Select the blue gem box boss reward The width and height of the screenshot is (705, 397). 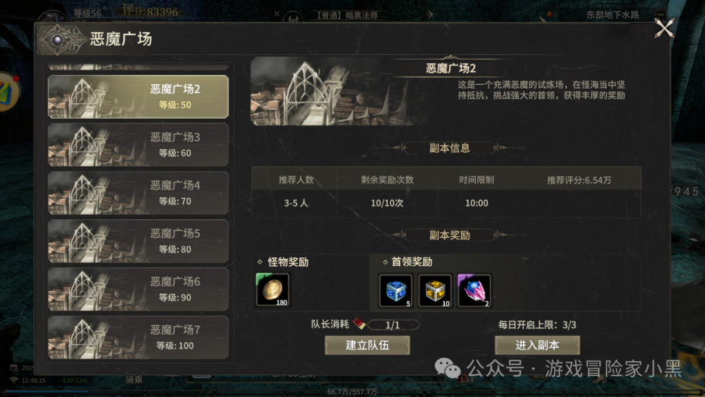(x=396, y=291)
